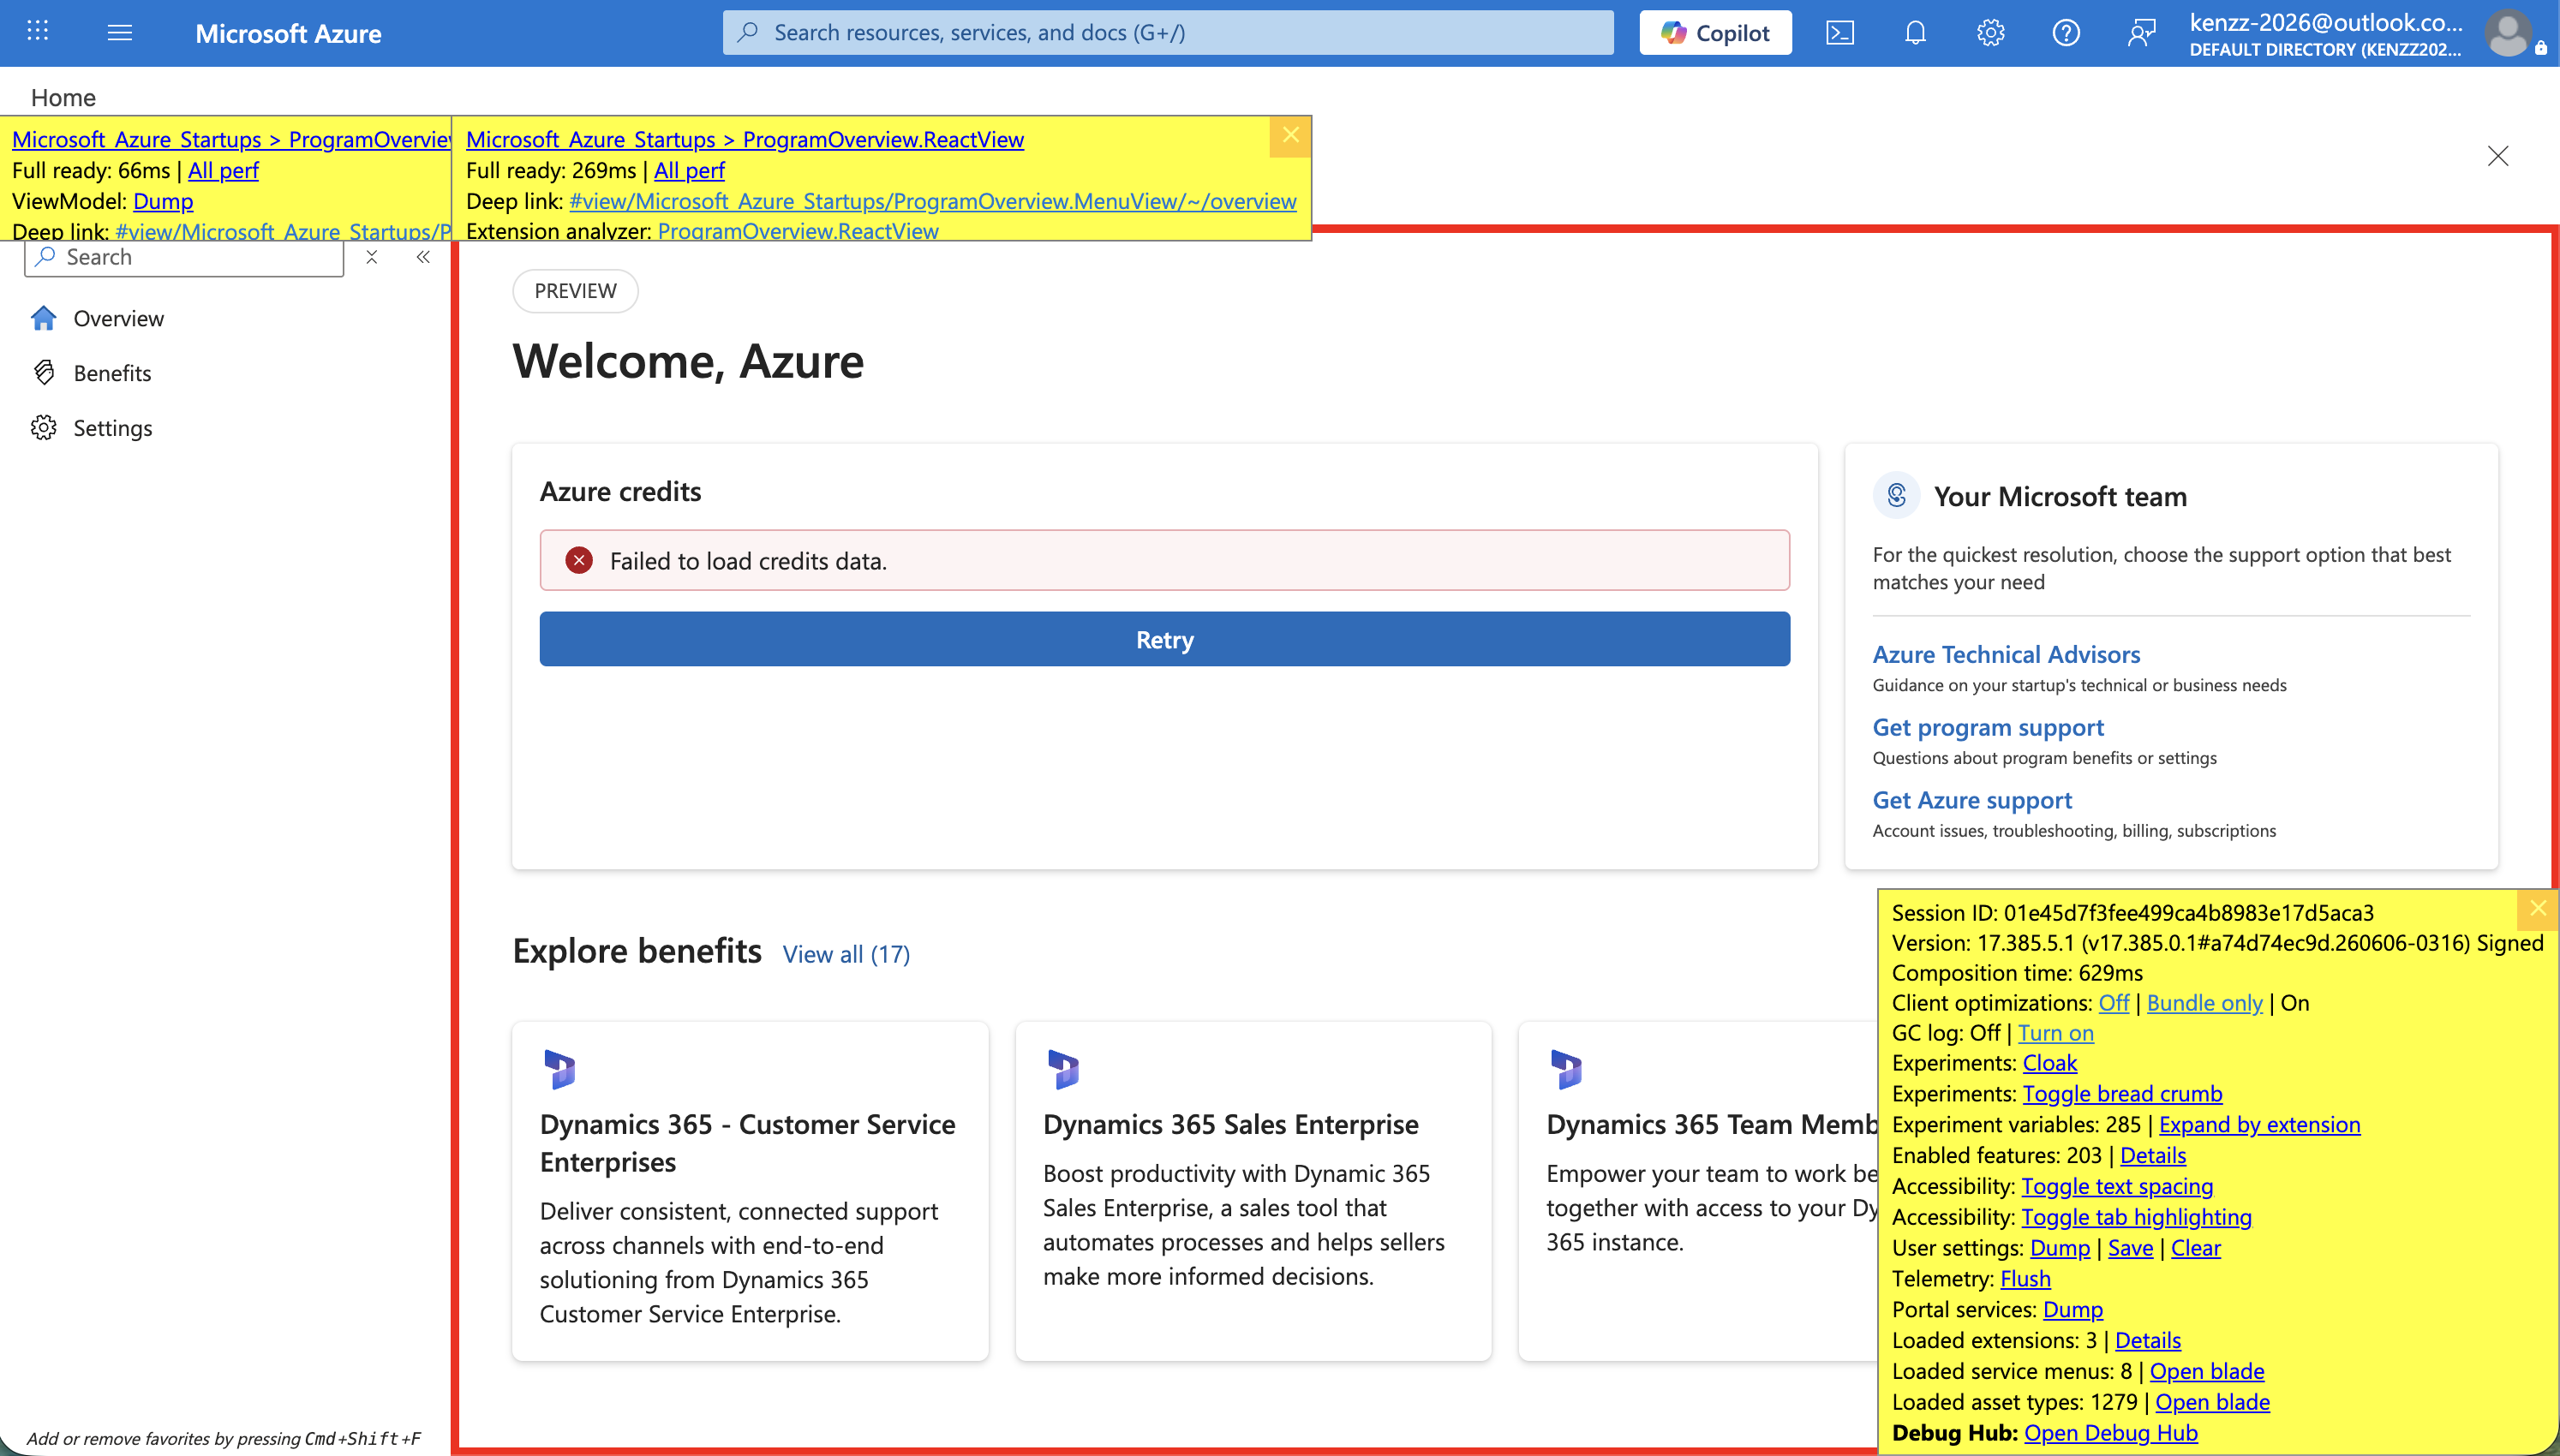
Task: Dump portal services
Action: [x=2073, y=1309]
